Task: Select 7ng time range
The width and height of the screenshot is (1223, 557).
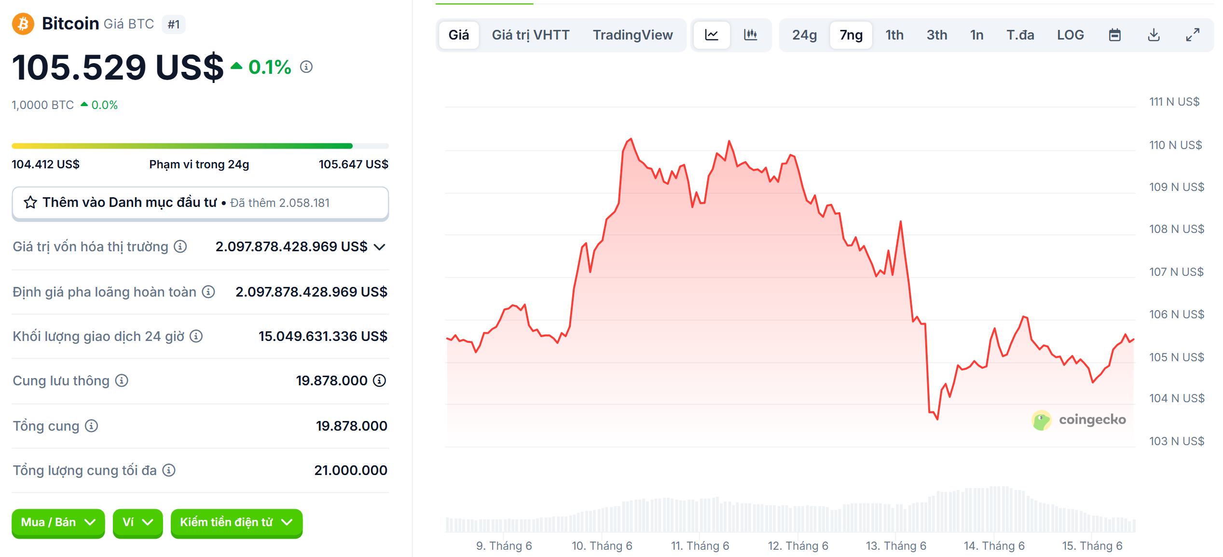Action: [x=851, y=35]
